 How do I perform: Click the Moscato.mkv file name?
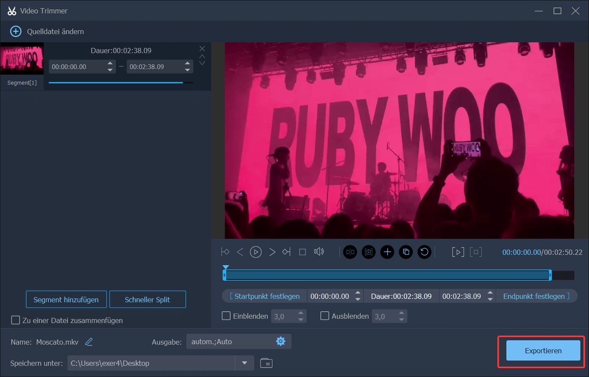(x=58, y=342)
